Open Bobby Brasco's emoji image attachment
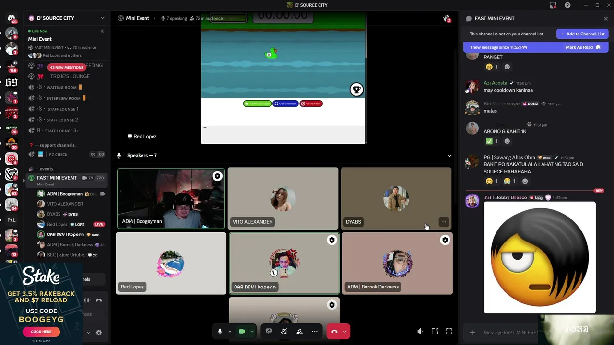Screen dimensions: 614x345 pyautogui.click(x=540, y=258)
